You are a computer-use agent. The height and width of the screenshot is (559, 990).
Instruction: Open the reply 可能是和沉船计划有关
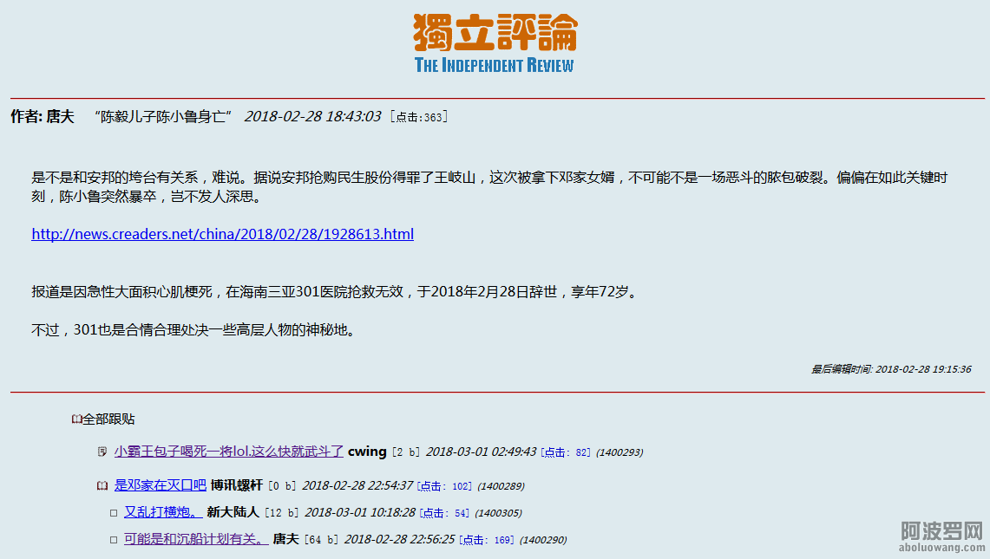195,539
